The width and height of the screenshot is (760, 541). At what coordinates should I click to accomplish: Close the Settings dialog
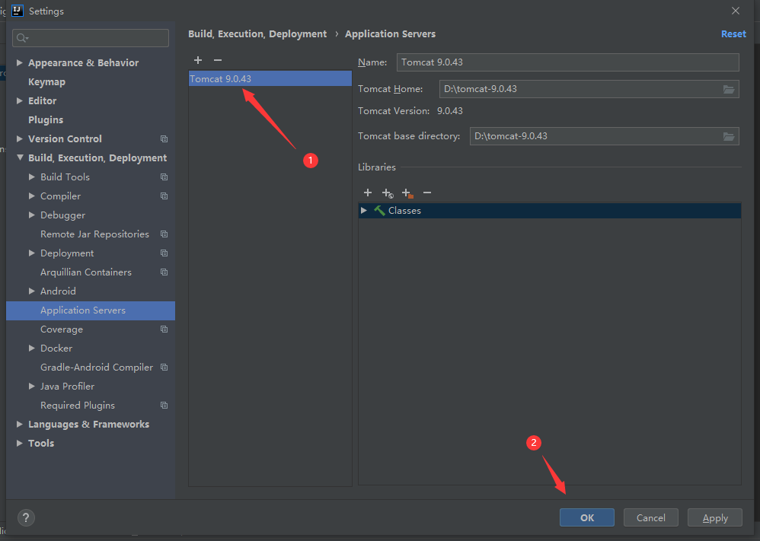tap(736, 11)
